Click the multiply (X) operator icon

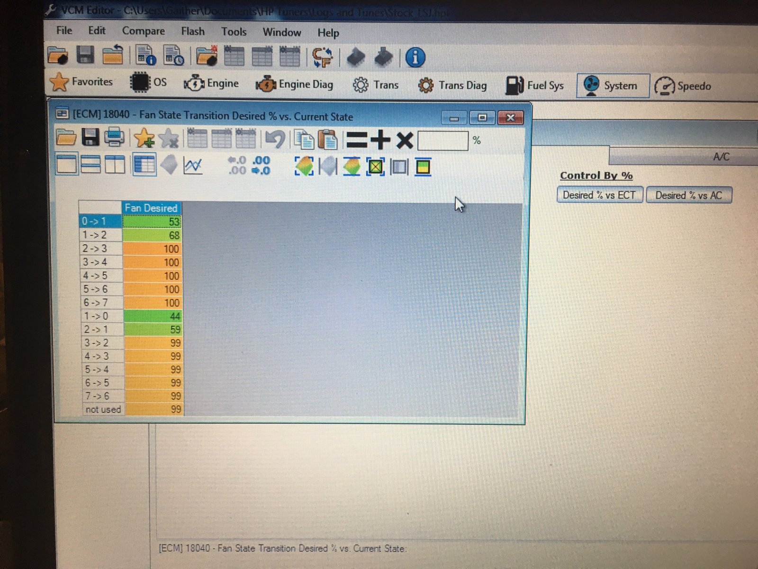pos(405,141)
